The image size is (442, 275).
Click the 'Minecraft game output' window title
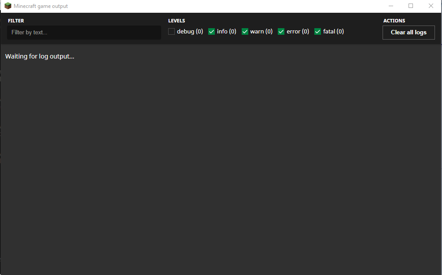coord(41,6)
